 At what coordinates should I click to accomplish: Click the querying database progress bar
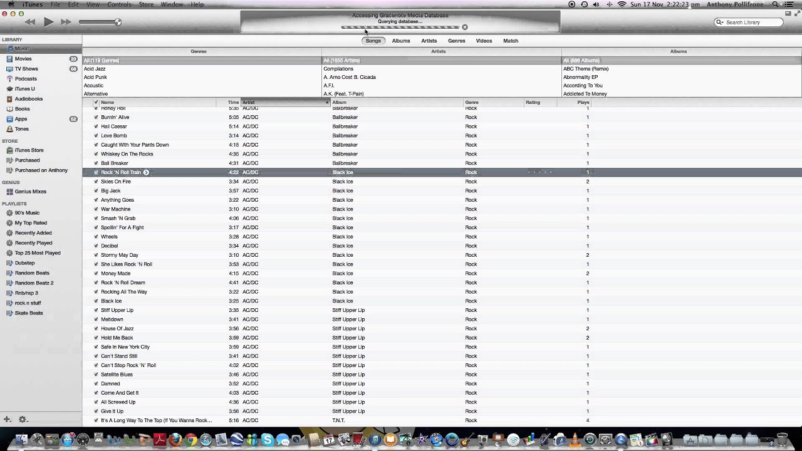coord(400,27)
